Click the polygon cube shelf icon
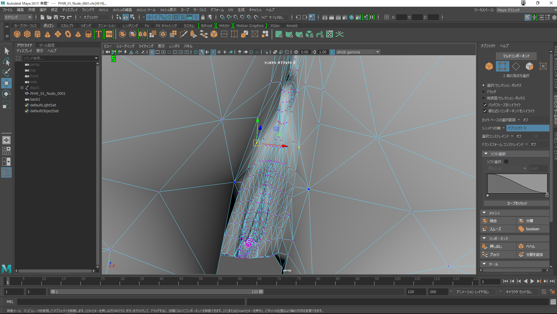The width and height of the screenshot is (557, 314). coord(27,34)
